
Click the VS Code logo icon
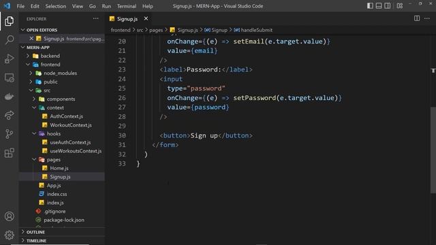(7, 6)
